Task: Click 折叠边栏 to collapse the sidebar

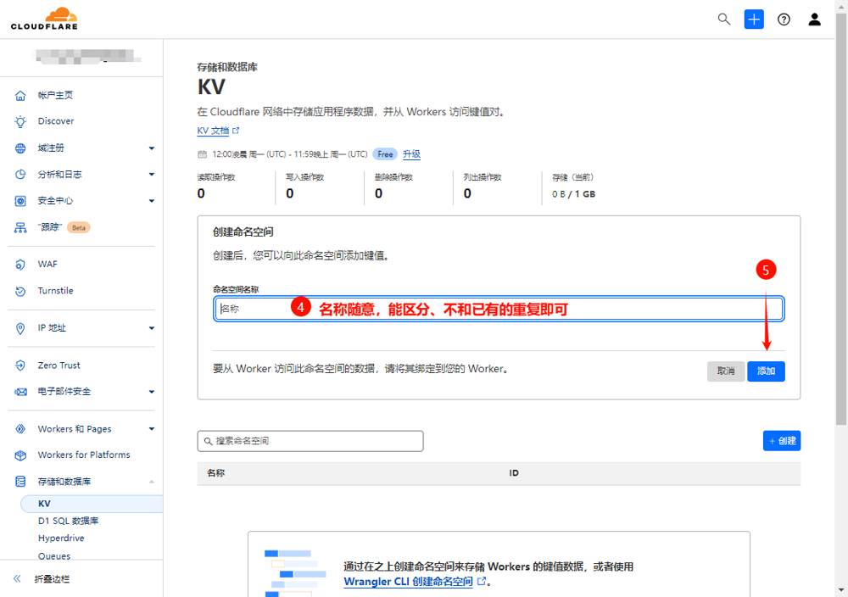Action: (x=52, y=579)
